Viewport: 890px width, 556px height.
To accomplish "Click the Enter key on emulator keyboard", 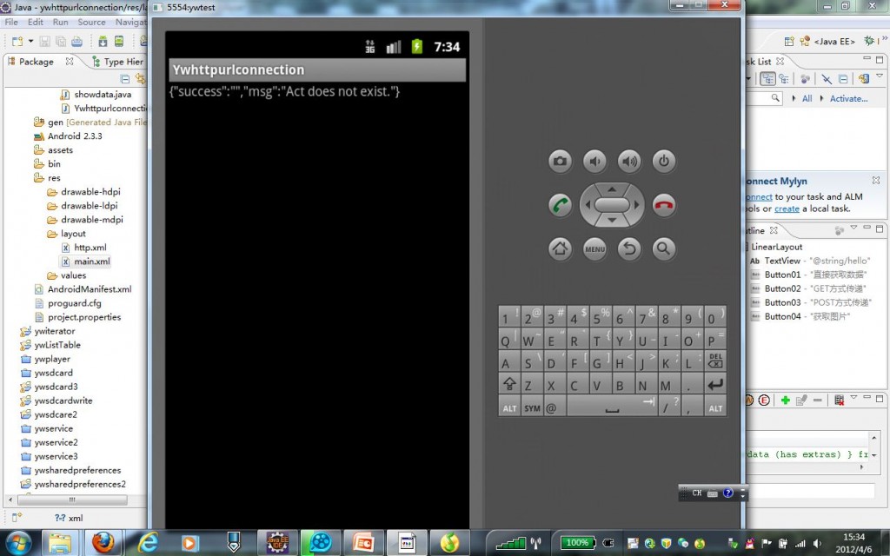I will 714,383.
